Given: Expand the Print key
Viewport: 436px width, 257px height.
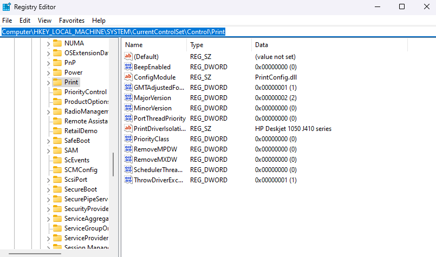Looking at the screenshot, I should pos(48,83).
